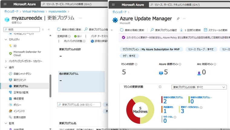Click the 正常性の監視 heart icon
The width and height of the screenshot is (230, 130).
coord(10,92)
